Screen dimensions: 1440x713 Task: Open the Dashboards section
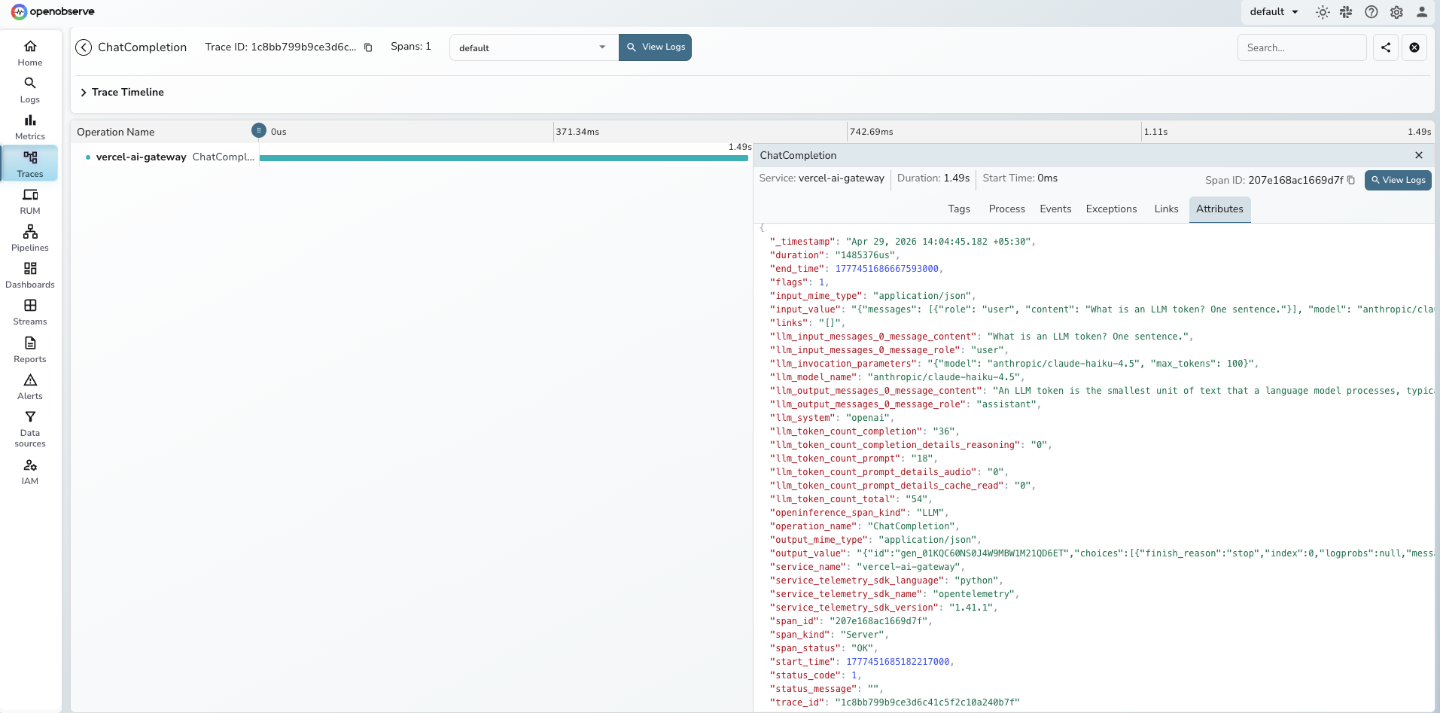coord(30,275)
